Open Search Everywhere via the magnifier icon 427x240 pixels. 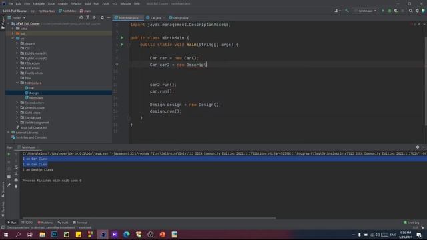(411, 11)
